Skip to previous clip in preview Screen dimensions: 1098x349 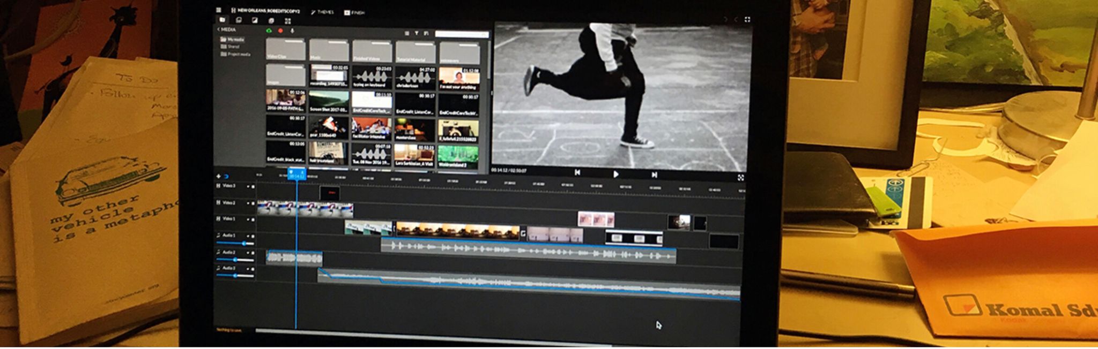pos(577,172)
